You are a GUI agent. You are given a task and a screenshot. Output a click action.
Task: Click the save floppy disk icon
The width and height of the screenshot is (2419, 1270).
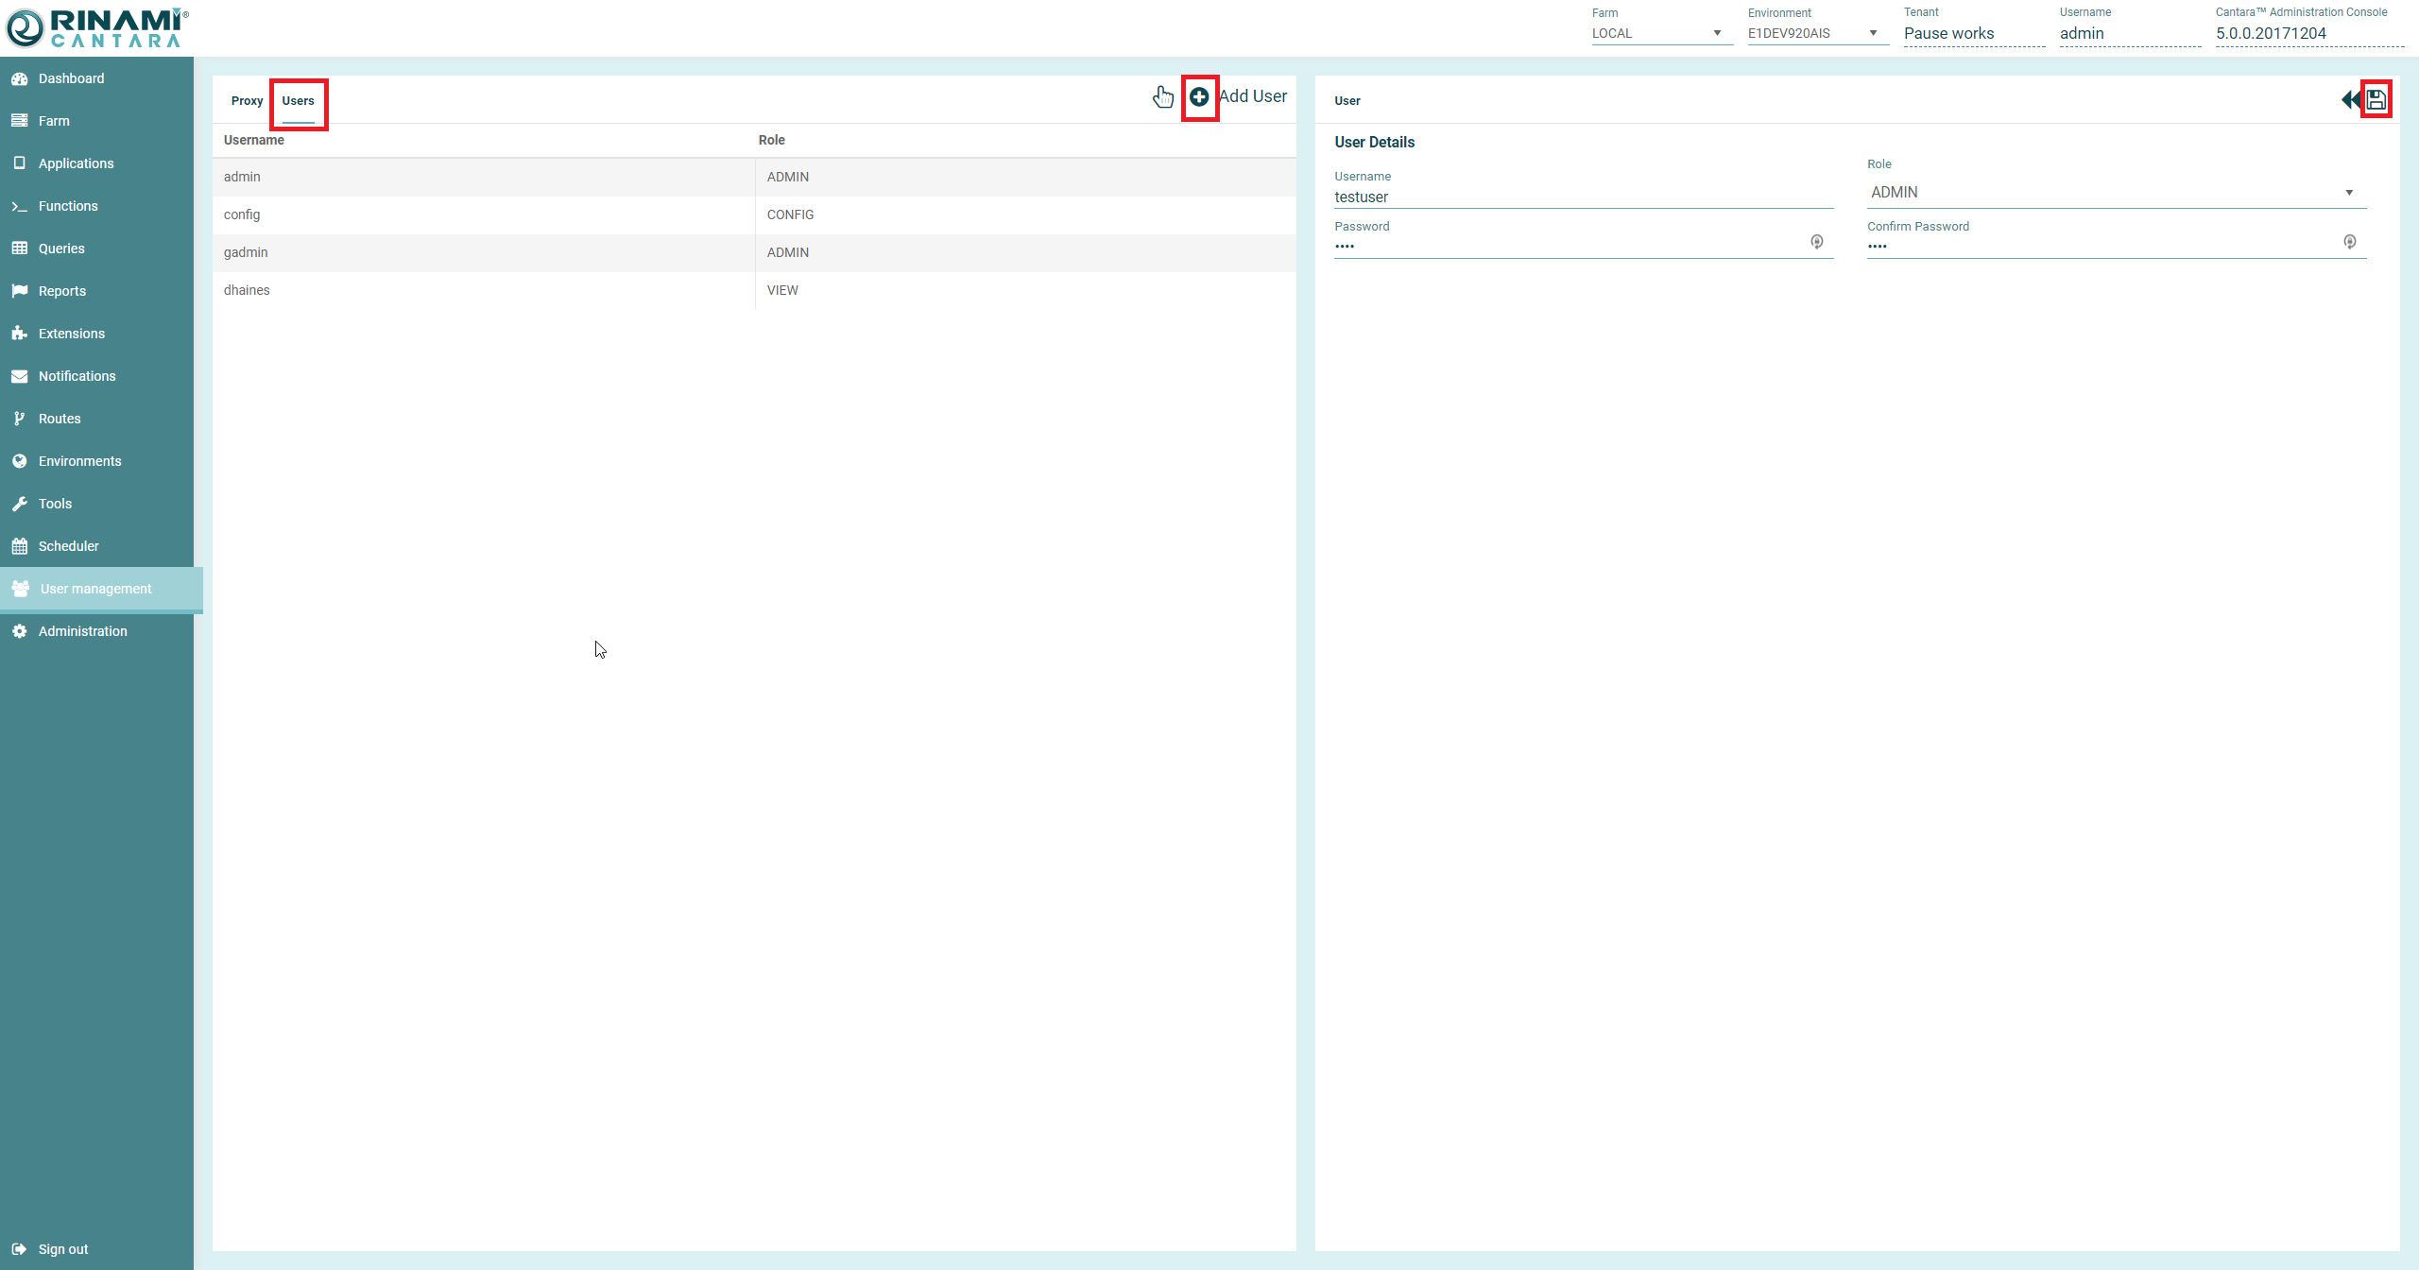point(2376,99)
